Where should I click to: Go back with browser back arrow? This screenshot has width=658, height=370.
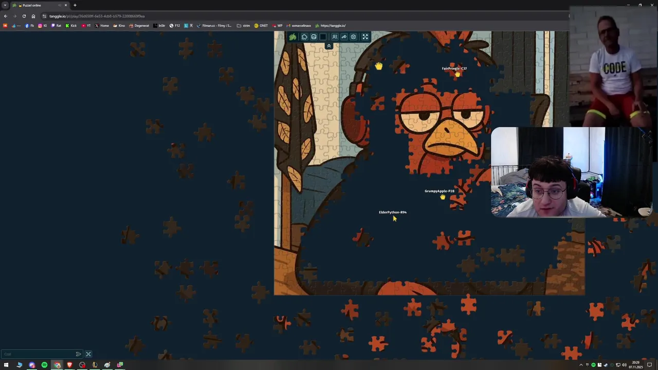pos(6,16)
